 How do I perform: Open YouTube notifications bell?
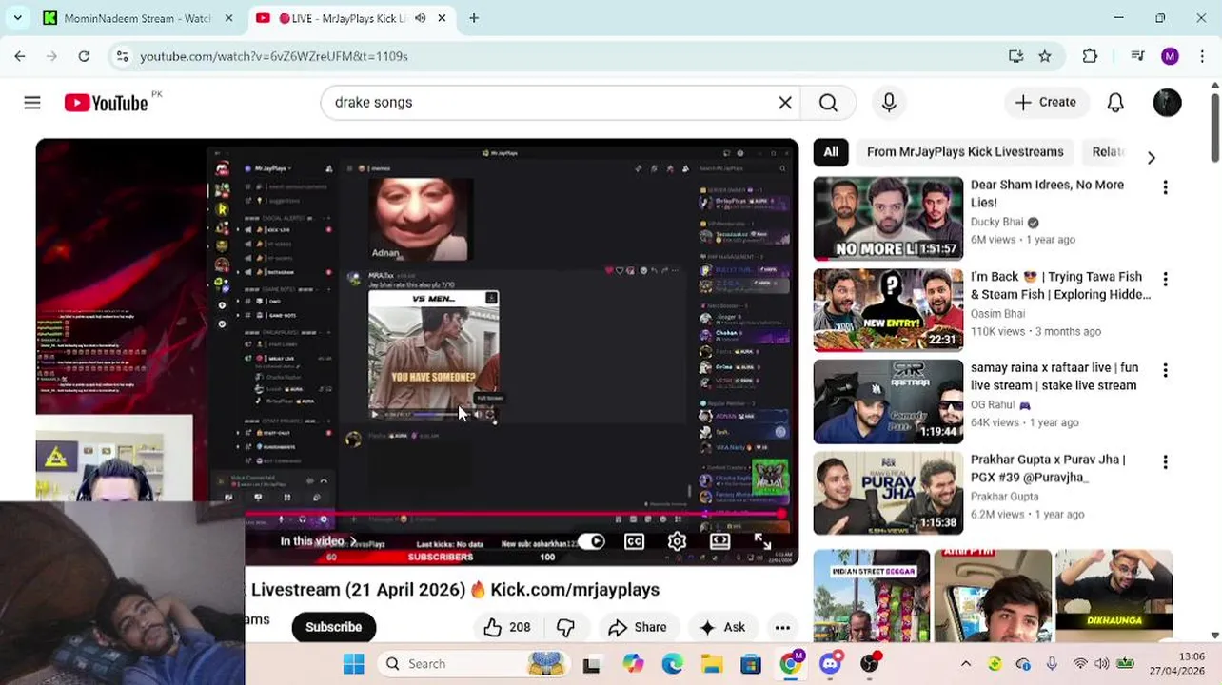pos(1115,103)
